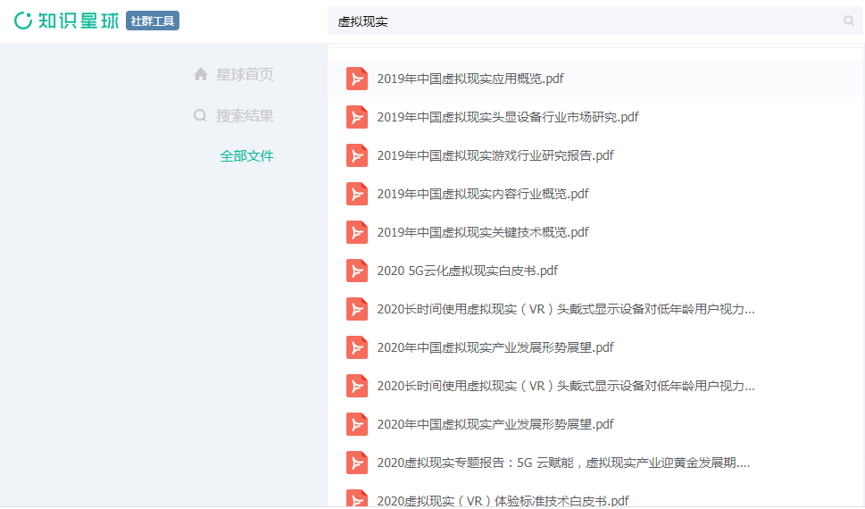Click the home icon beside 星球首页

(201, 74)
